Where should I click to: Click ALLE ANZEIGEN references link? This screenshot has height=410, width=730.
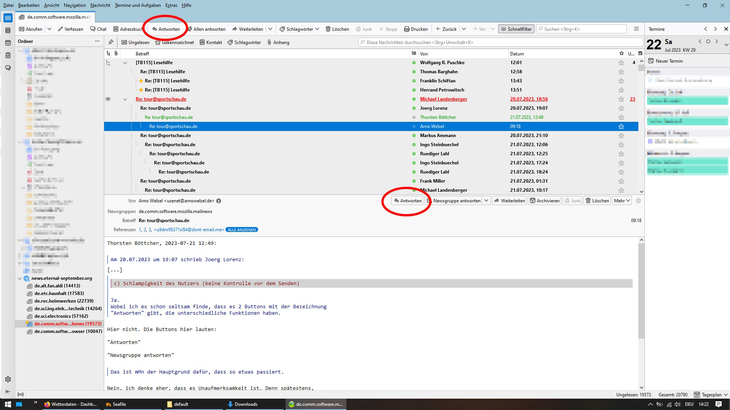point(242,230)
